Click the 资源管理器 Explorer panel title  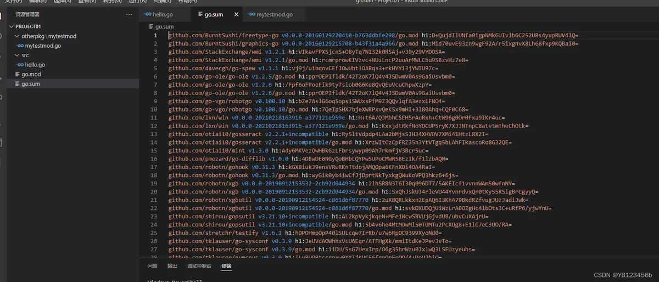coord(27,15)
